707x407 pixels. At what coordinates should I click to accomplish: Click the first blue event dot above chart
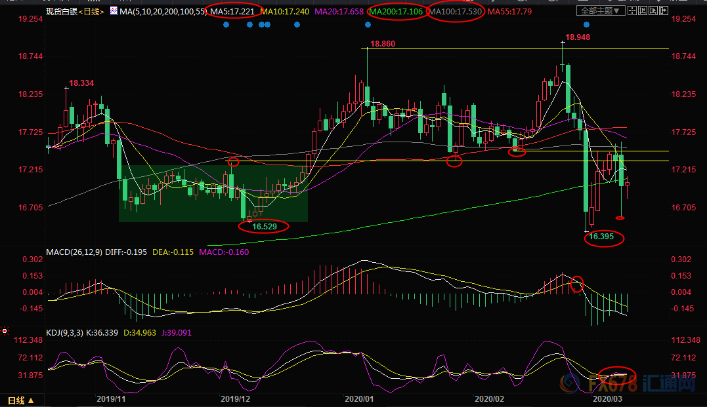click(226, 25)
